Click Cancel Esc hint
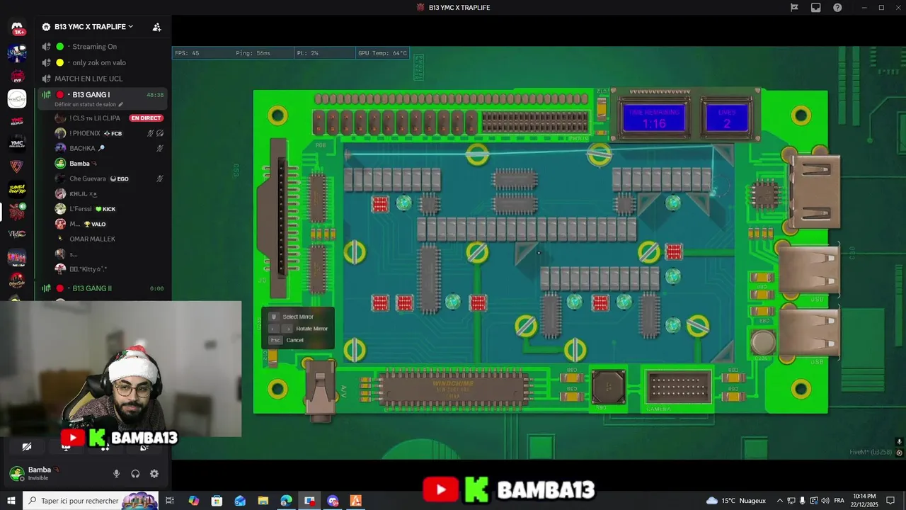 [x=287, y=340]
